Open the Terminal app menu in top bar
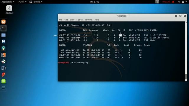The image size is (189, 106). [x=36, y=2]
